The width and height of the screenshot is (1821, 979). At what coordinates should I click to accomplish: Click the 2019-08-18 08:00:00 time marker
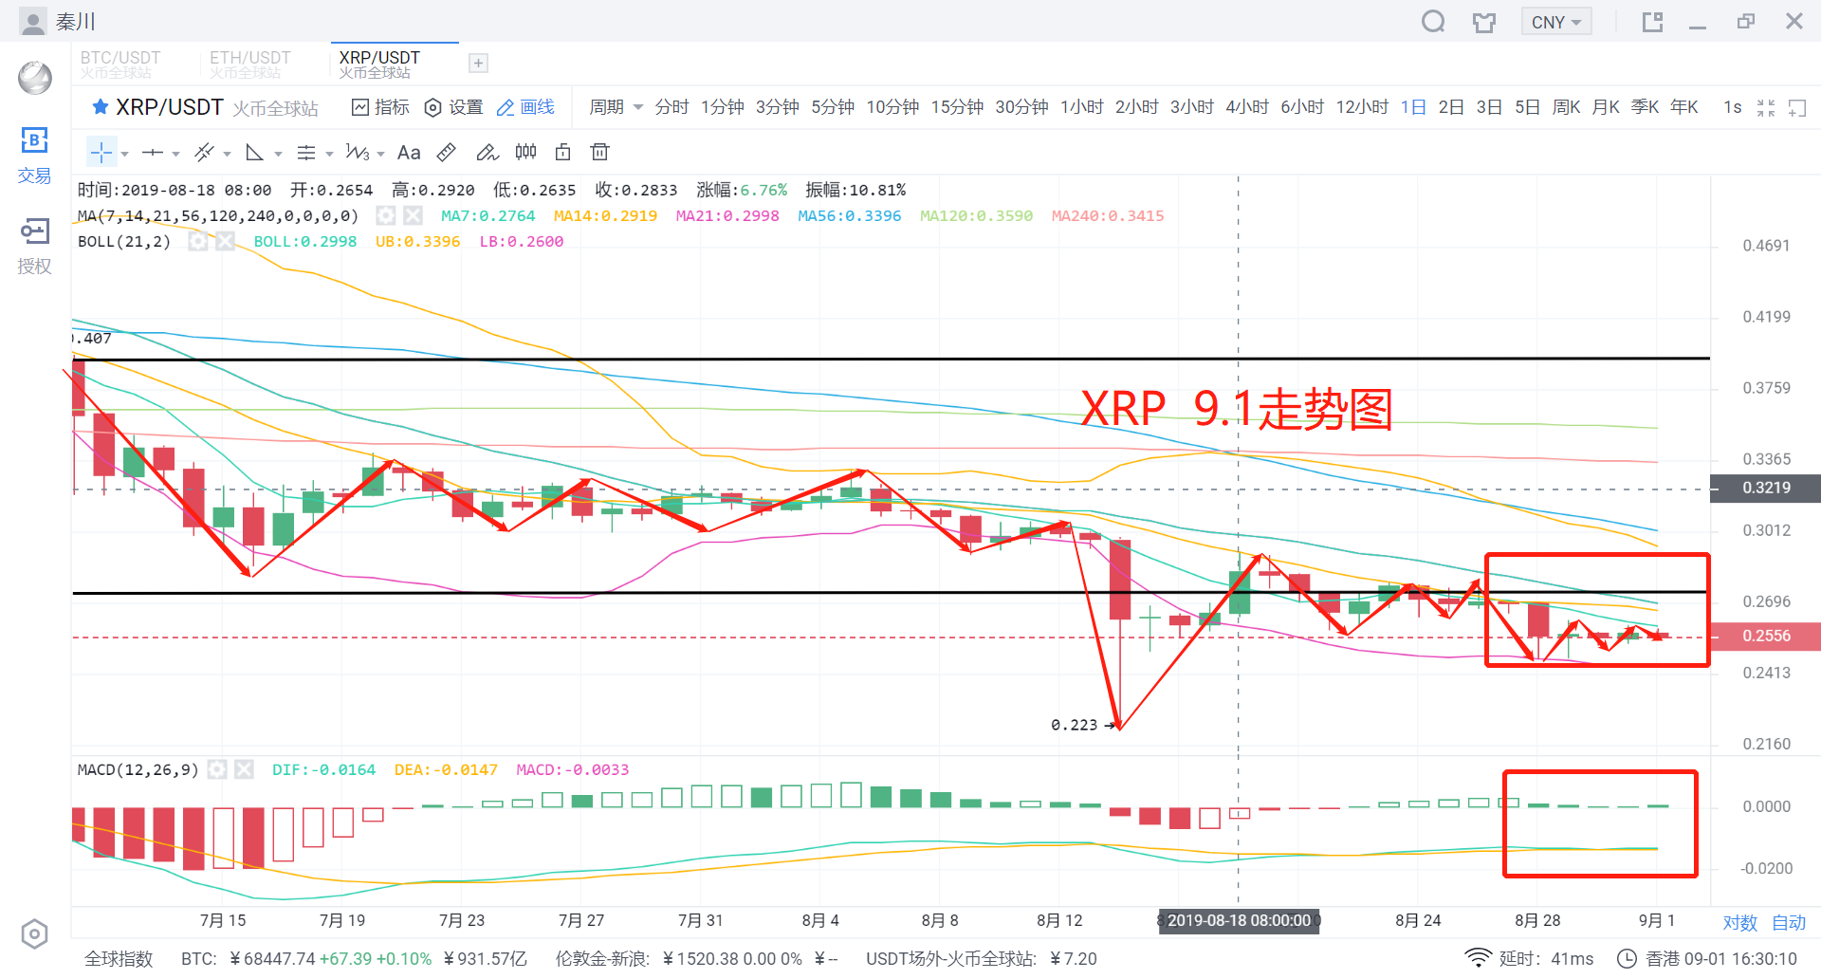(x=1239, y=920)
